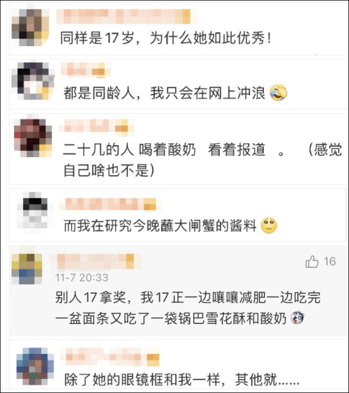Open blurred username above 11-7 20:33 timestamp

(96, 261)
